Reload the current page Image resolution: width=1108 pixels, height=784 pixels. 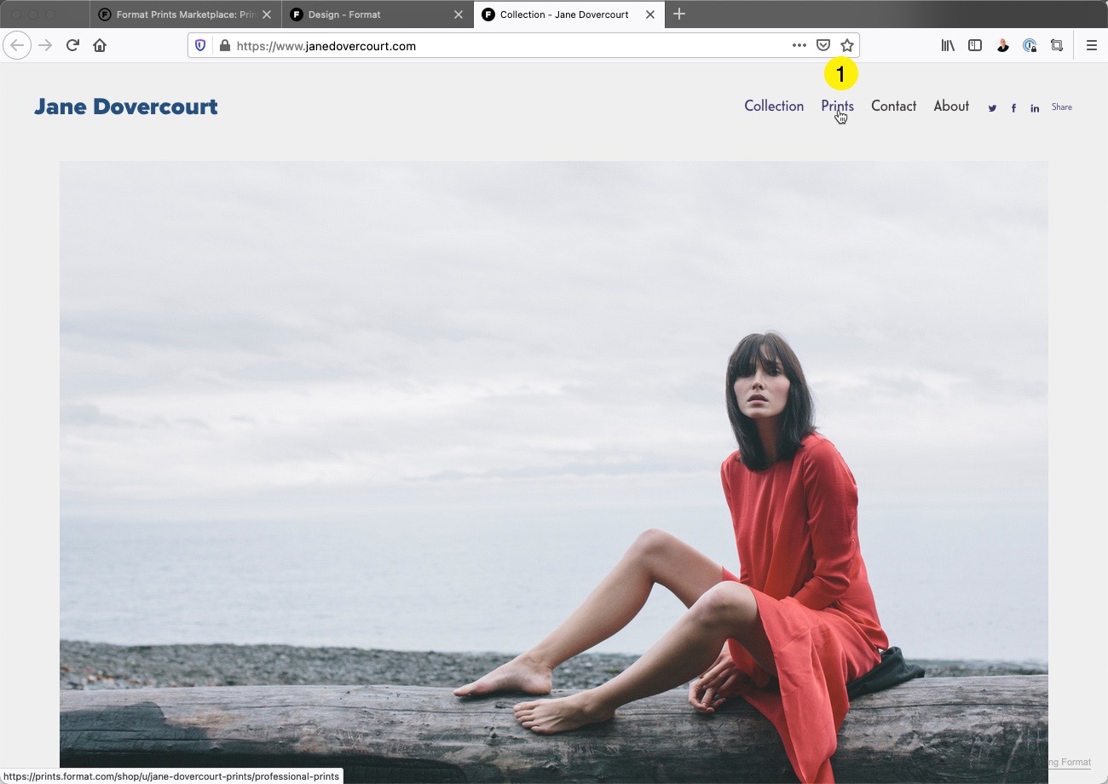point(72,46)
